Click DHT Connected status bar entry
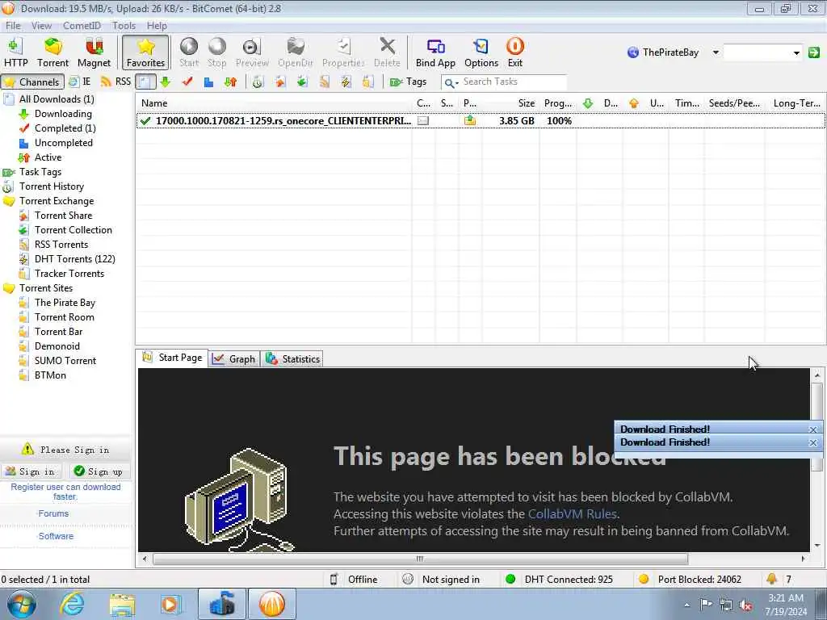This screenshot has height=620, width=827. [x=560, y=580]
